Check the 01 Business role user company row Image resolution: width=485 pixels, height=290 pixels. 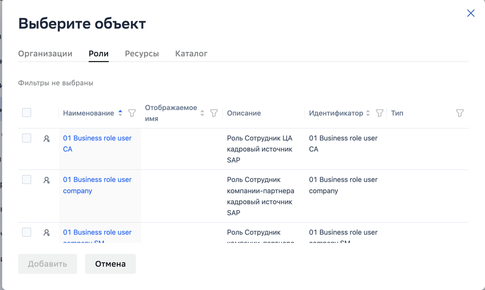tap(26, 179)
